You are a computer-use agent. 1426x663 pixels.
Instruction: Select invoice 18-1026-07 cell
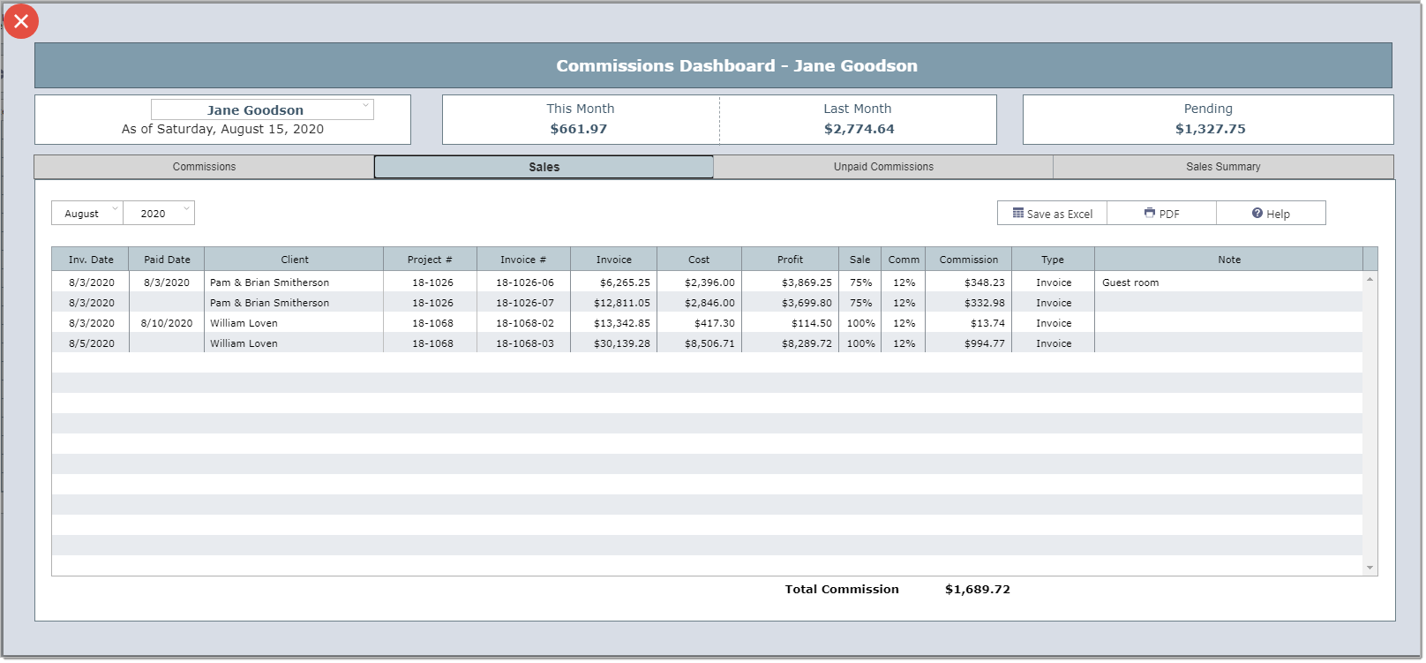(x=524, y=303)
